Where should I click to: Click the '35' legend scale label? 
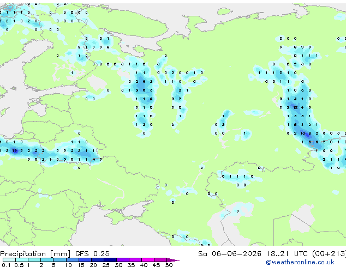tap(131, 265)
